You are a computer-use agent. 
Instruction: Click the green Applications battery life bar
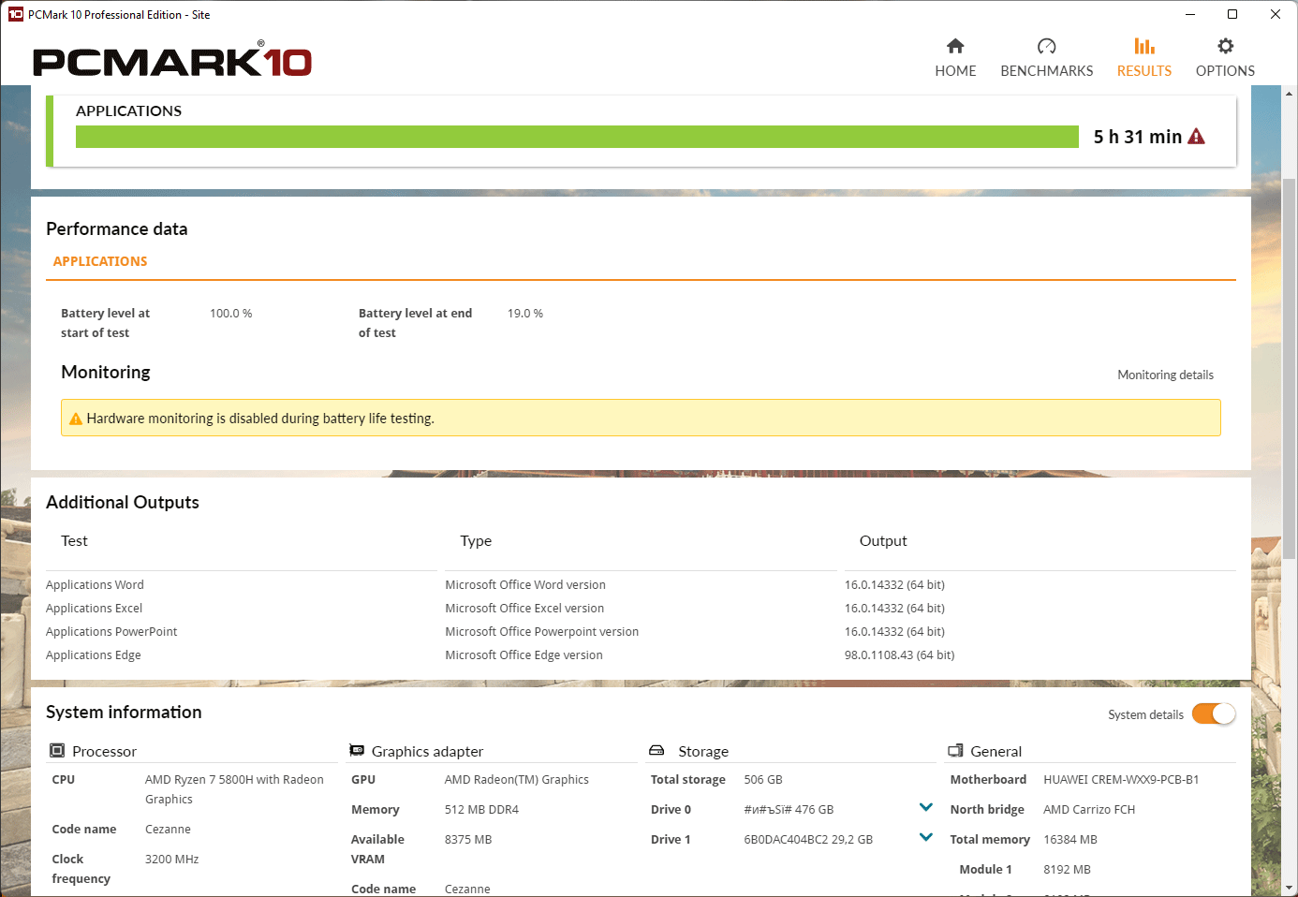coord(577,137)
